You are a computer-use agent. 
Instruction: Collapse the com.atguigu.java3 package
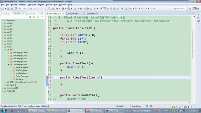pyautogui.click(x=8, y=64)
